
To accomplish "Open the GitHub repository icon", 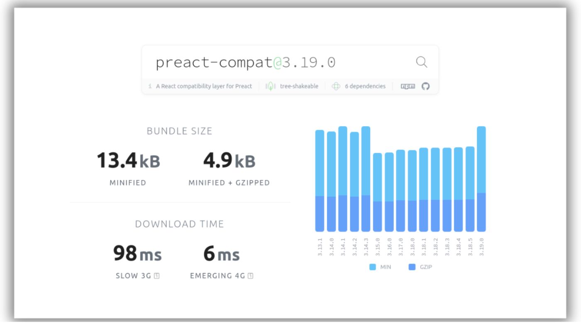I will 425,86.
